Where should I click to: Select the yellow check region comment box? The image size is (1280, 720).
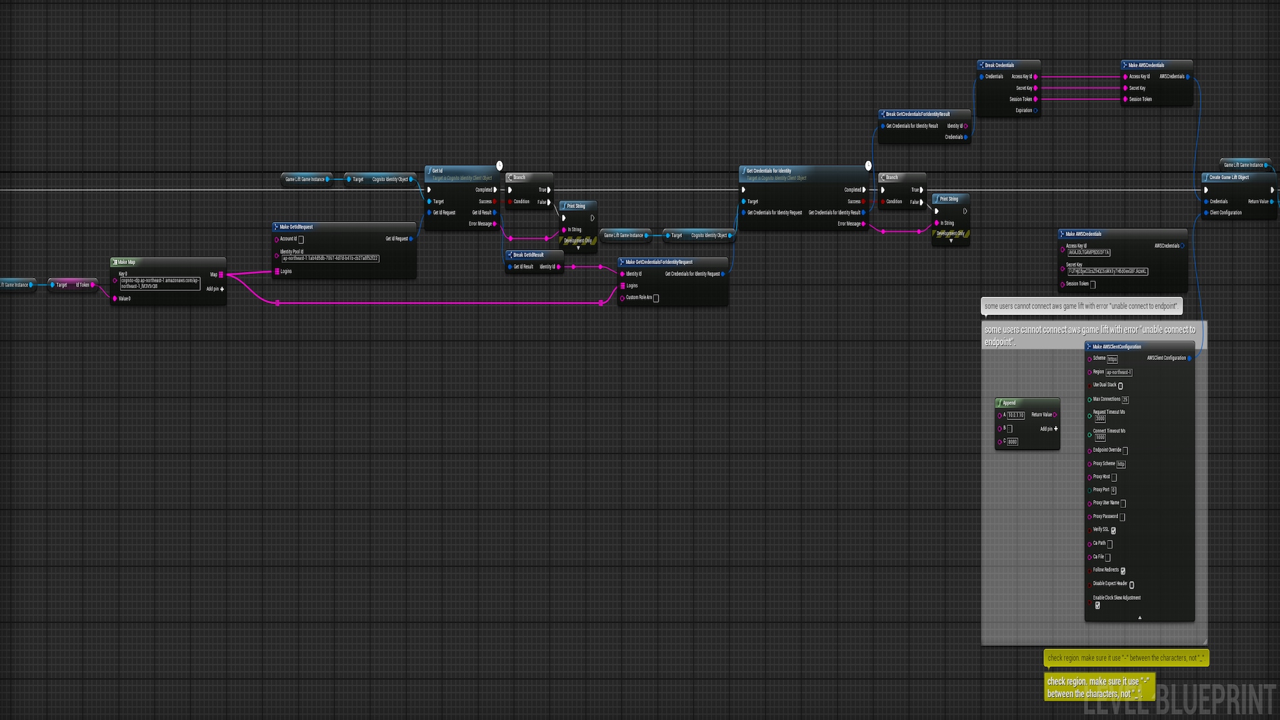[1099, 687]
